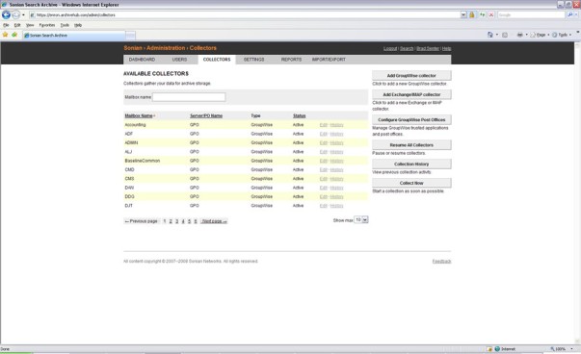Sort by the Status column header

coord(299,115)
